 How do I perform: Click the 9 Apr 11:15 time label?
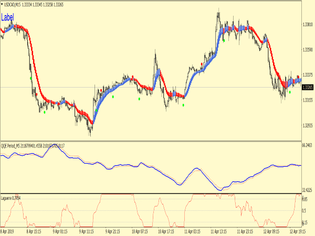(87, 231)
